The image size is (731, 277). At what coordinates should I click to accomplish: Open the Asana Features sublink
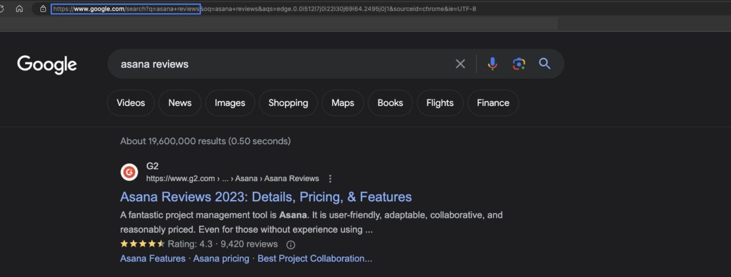coord(152,259)
